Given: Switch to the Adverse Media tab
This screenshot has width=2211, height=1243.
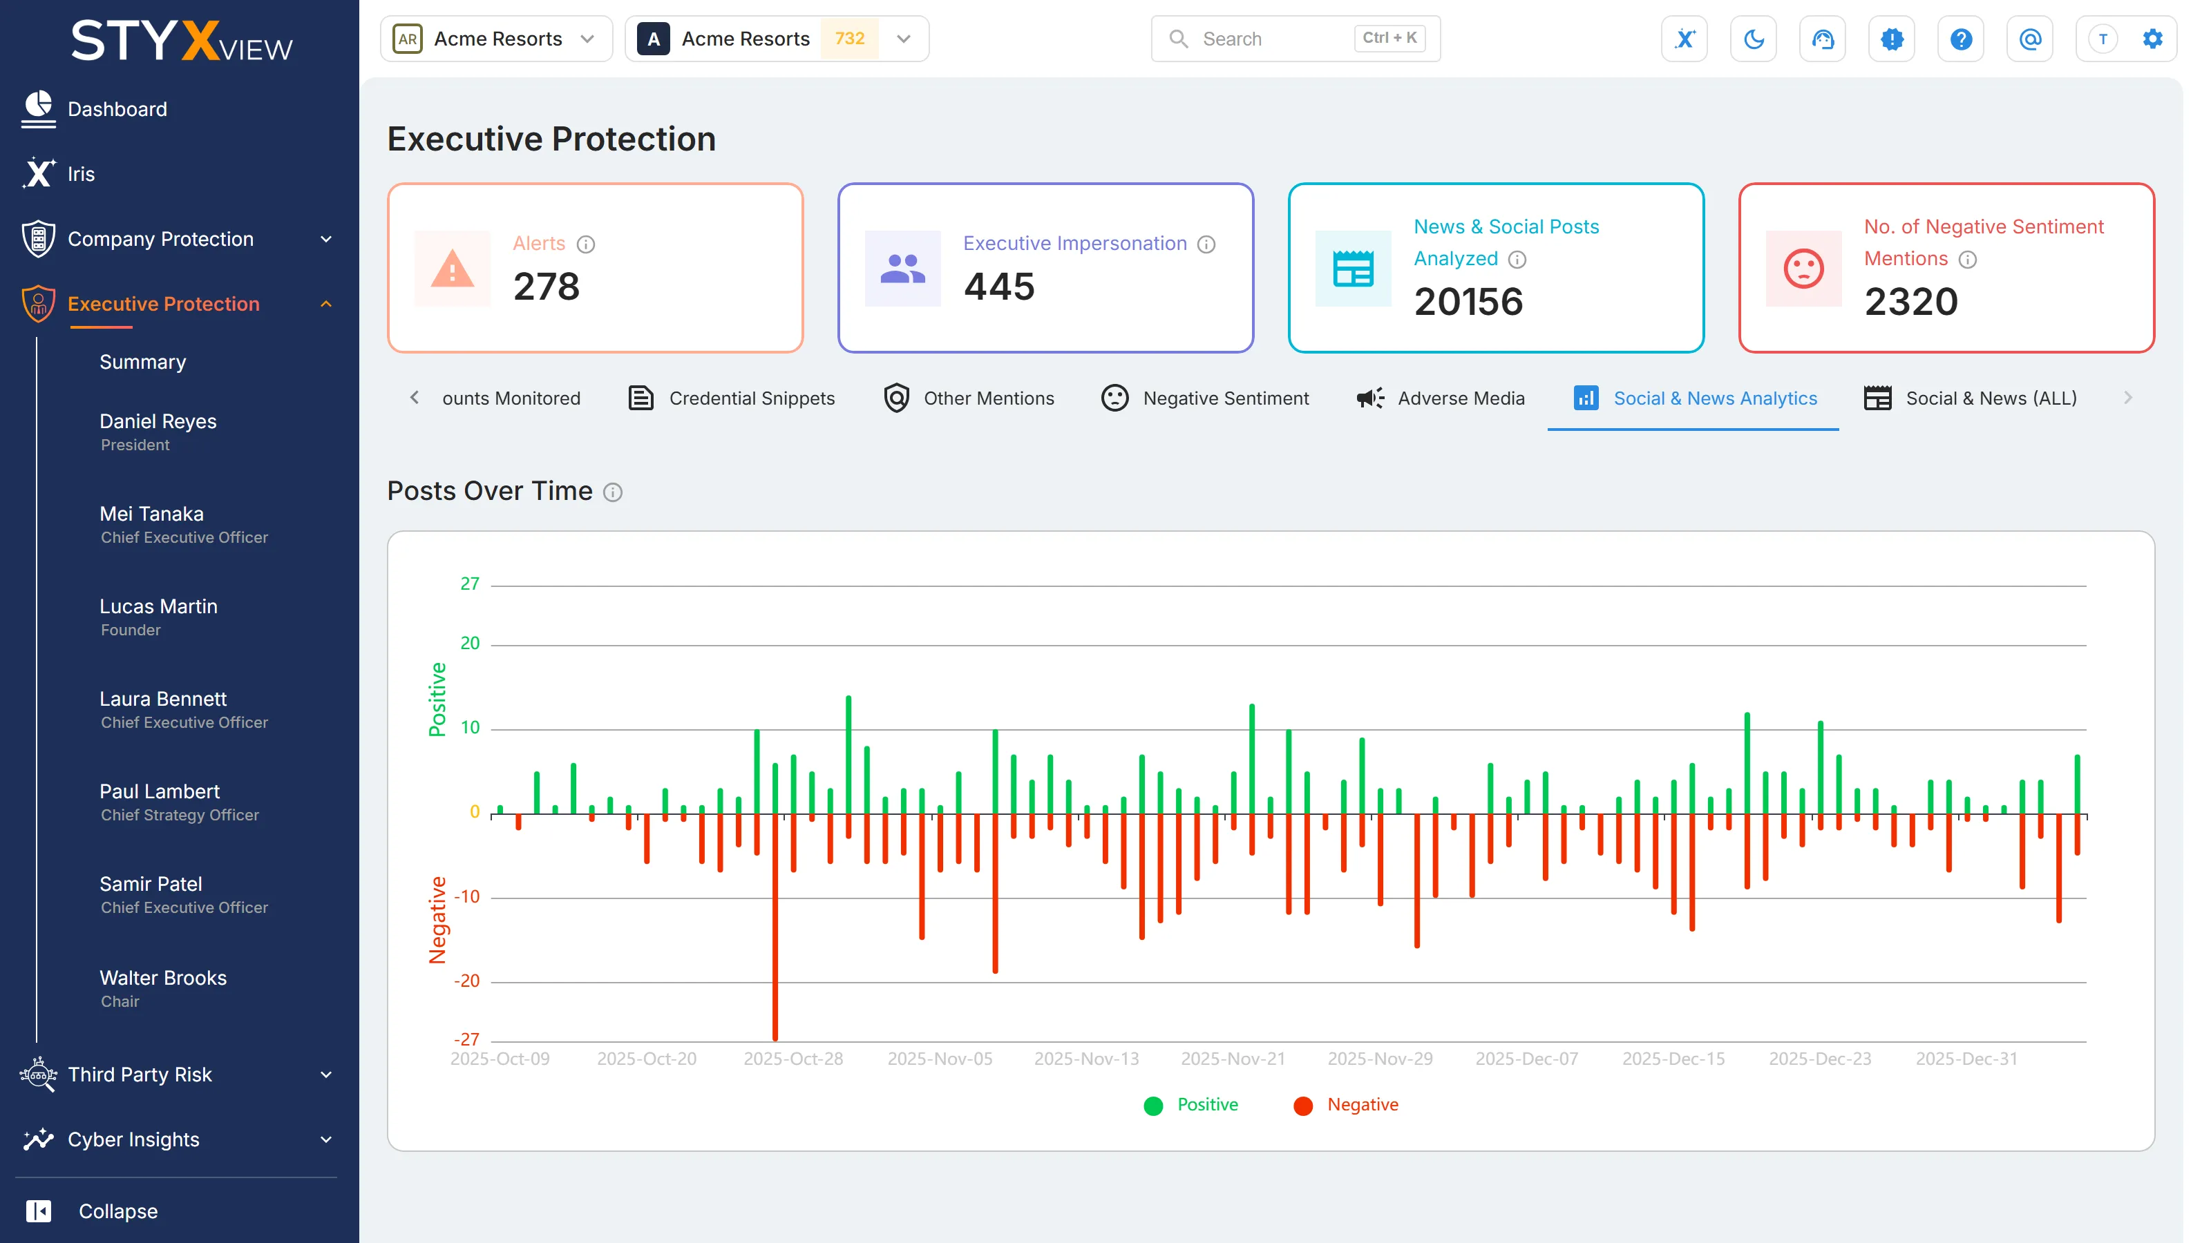Looking at the screenshot, I should coord(1441,398).
